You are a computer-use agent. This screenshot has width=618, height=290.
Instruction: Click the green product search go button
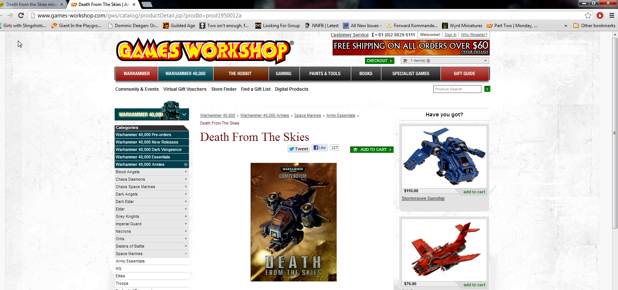click(x=487, y=89)
